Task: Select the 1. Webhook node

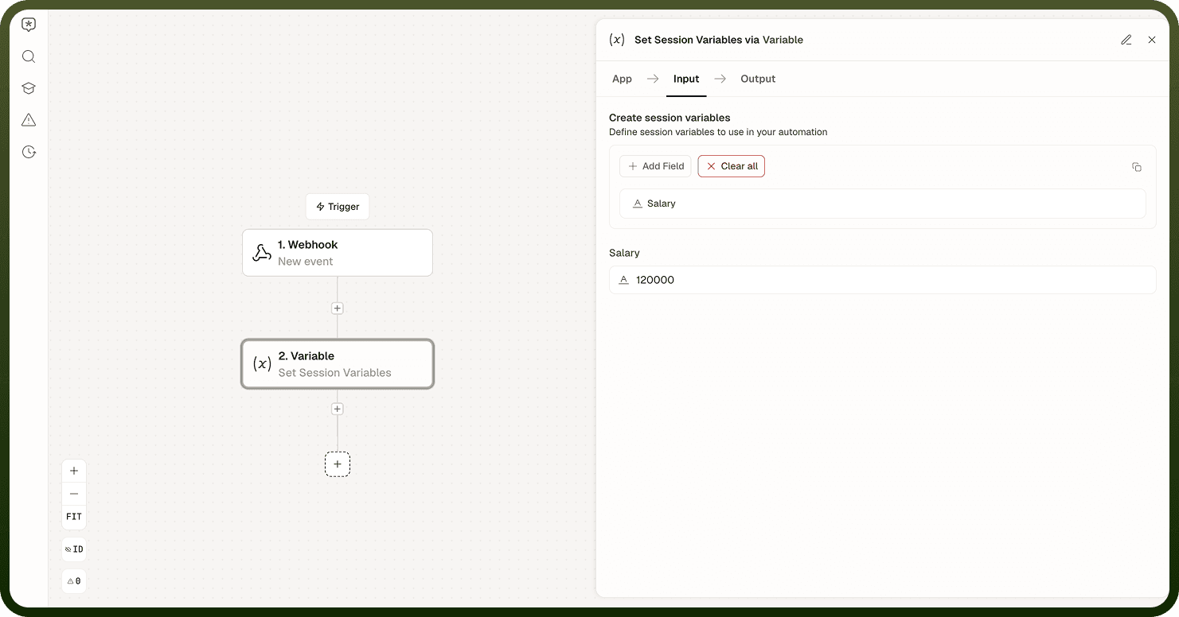Action: (338, 253)
